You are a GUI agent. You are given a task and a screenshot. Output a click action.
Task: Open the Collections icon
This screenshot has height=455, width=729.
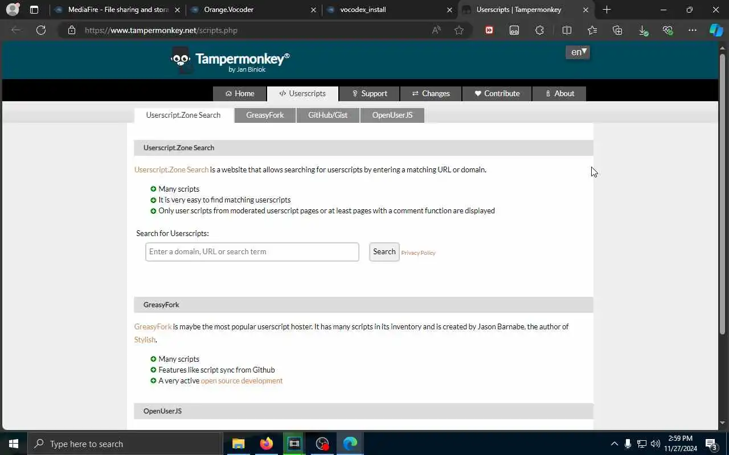coord(617,30)
